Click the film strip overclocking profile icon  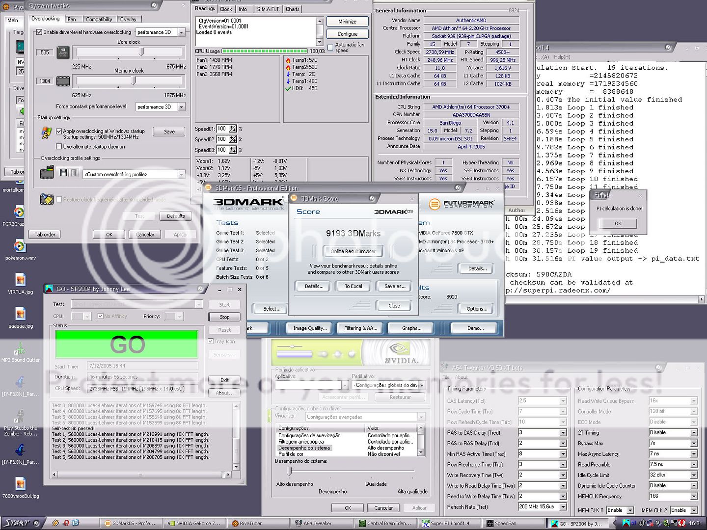click(47, 172)
